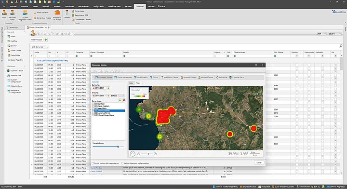Toggle Antonia Gómez checkbox

93,110
